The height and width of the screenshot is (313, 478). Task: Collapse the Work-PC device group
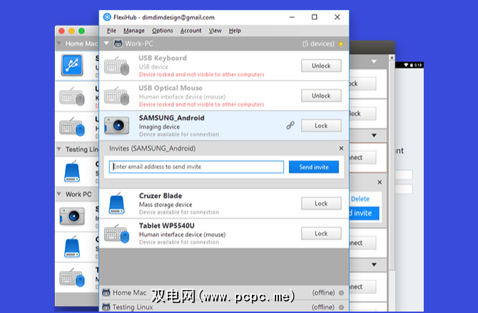106,43
